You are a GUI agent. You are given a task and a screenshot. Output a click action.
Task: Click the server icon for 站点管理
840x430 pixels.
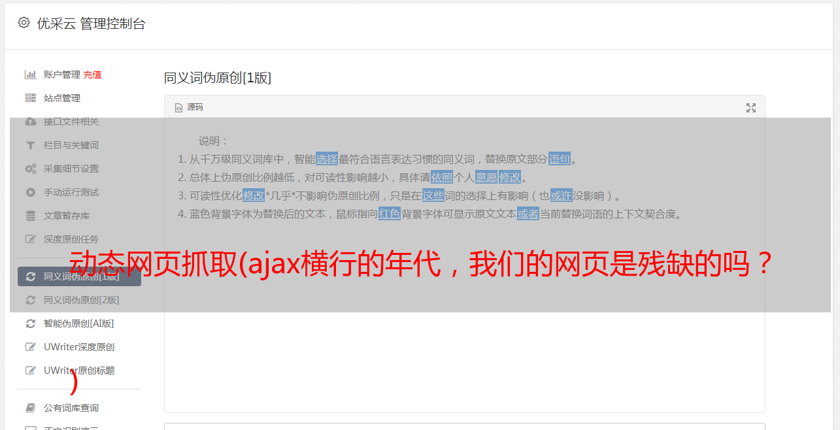pyautogui.click(x=30, y=98)
